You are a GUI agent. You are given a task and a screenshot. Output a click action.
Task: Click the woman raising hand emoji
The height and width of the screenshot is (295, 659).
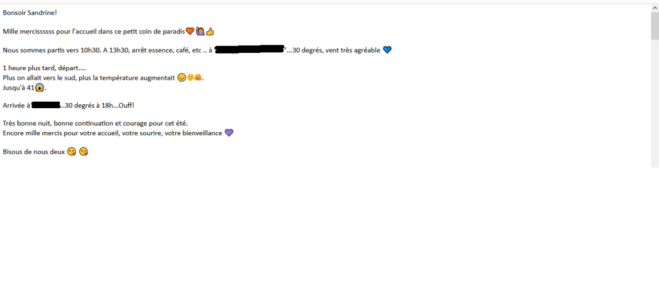(200, 31)
